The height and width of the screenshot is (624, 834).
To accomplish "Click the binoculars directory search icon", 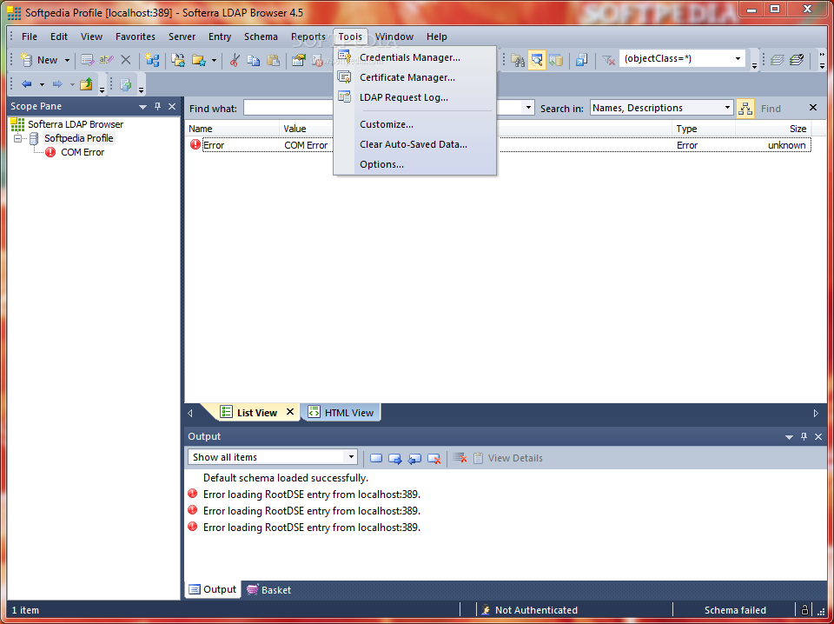I will [518, 60].
